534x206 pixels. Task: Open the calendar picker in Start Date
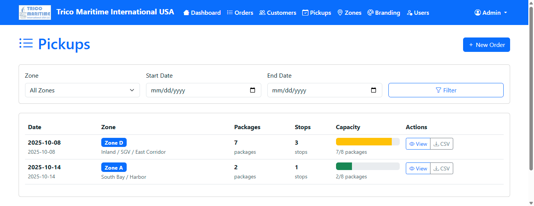(x=253, y=91)
